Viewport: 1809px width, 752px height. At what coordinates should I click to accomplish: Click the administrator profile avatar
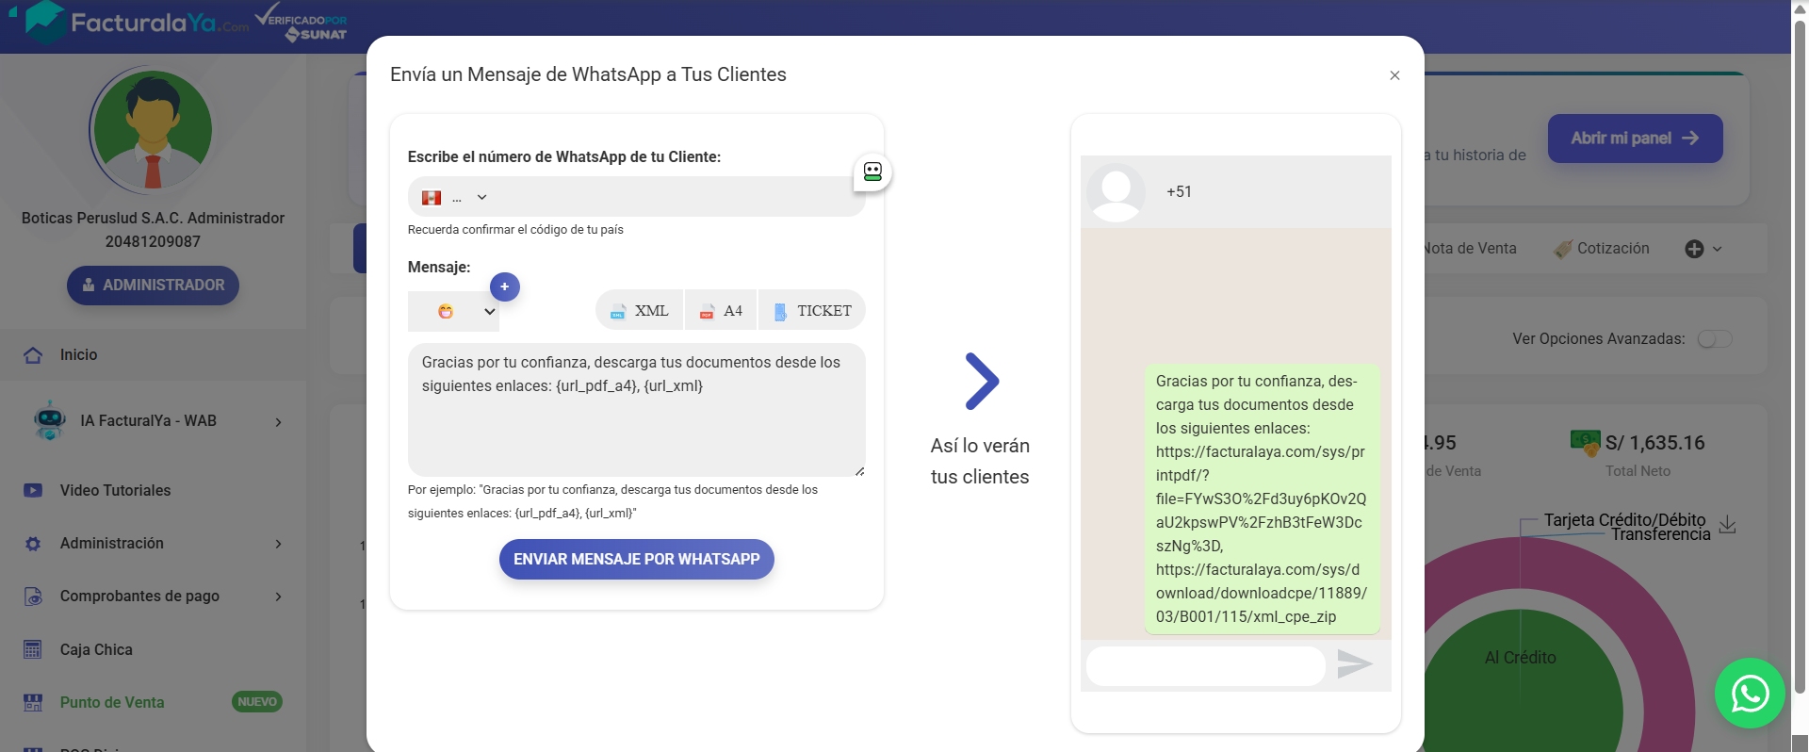pos(153,129)
